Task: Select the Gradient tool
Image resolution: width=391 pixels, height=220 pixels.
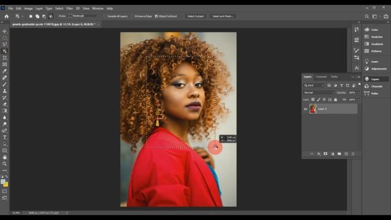Action: click(x=4, y=111)
